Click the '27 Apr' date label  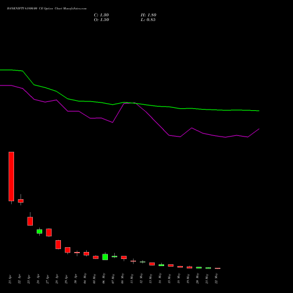[47, 280]
